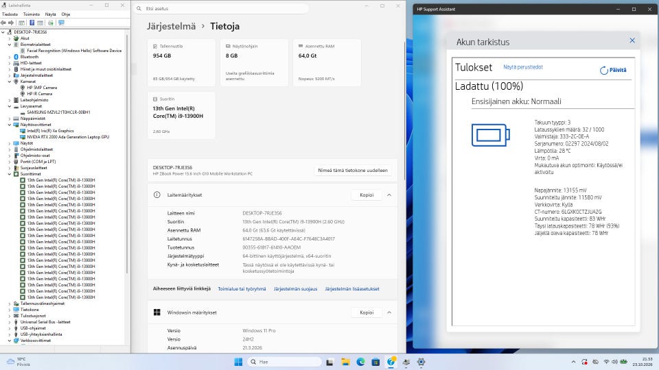Select the Portit (COM ja LPT) item

(38, 162)
